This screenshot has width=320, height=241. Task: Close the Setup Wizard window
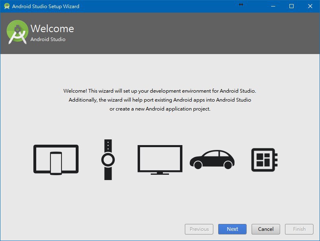(x=310, y=6)
